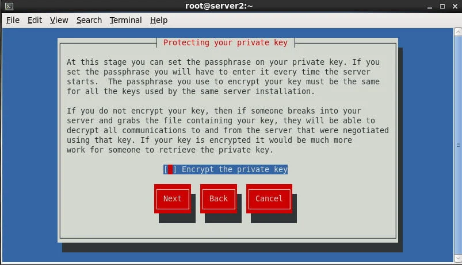Click the terminal's vertical scrollbar on the right
This screenshot has height=265, width=462.
coord(458,143)
